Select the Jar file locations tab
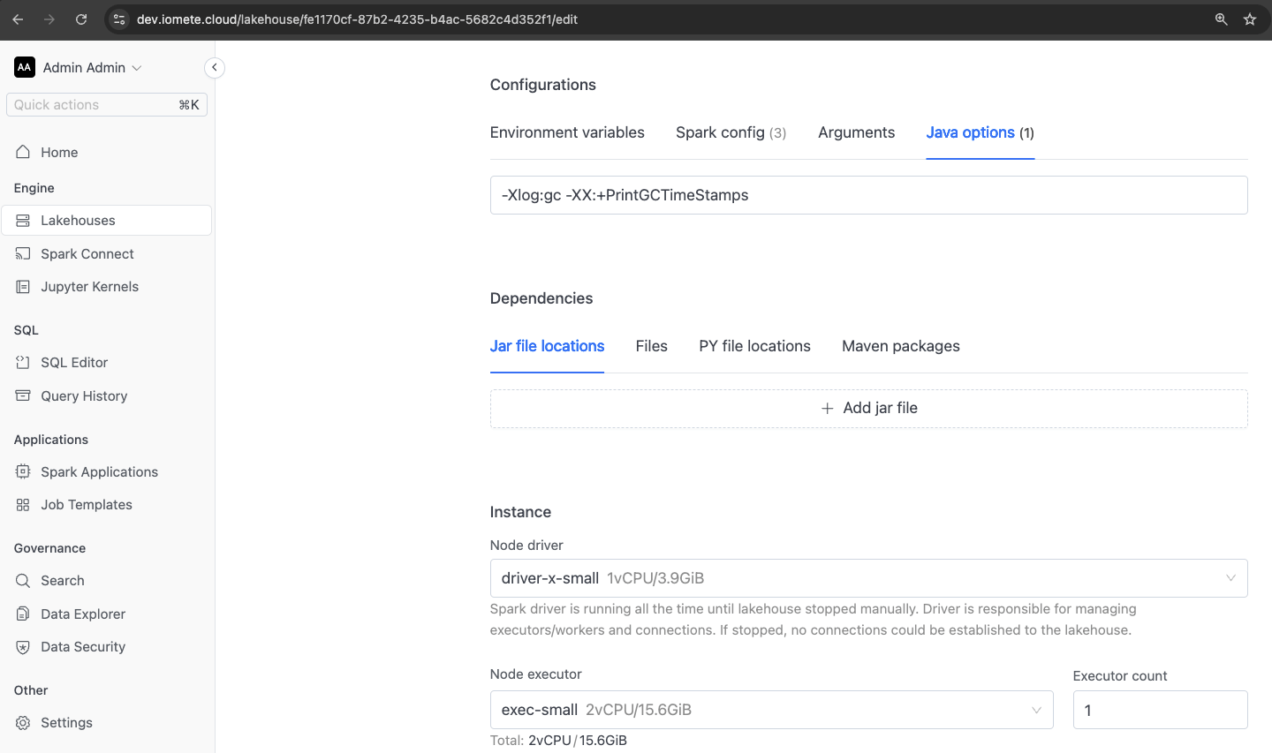Image resolution: width=1272 pixels, height=753 pixels. click(x=547, y=346)
